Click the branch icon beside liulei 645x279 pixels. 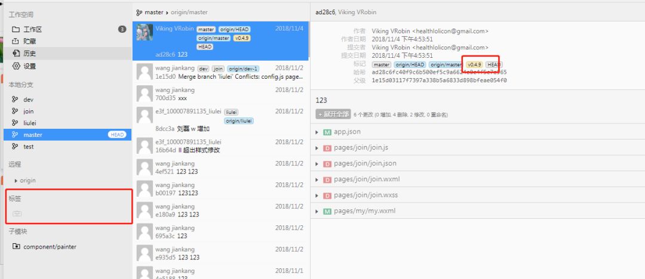click(x=15, y=122)
